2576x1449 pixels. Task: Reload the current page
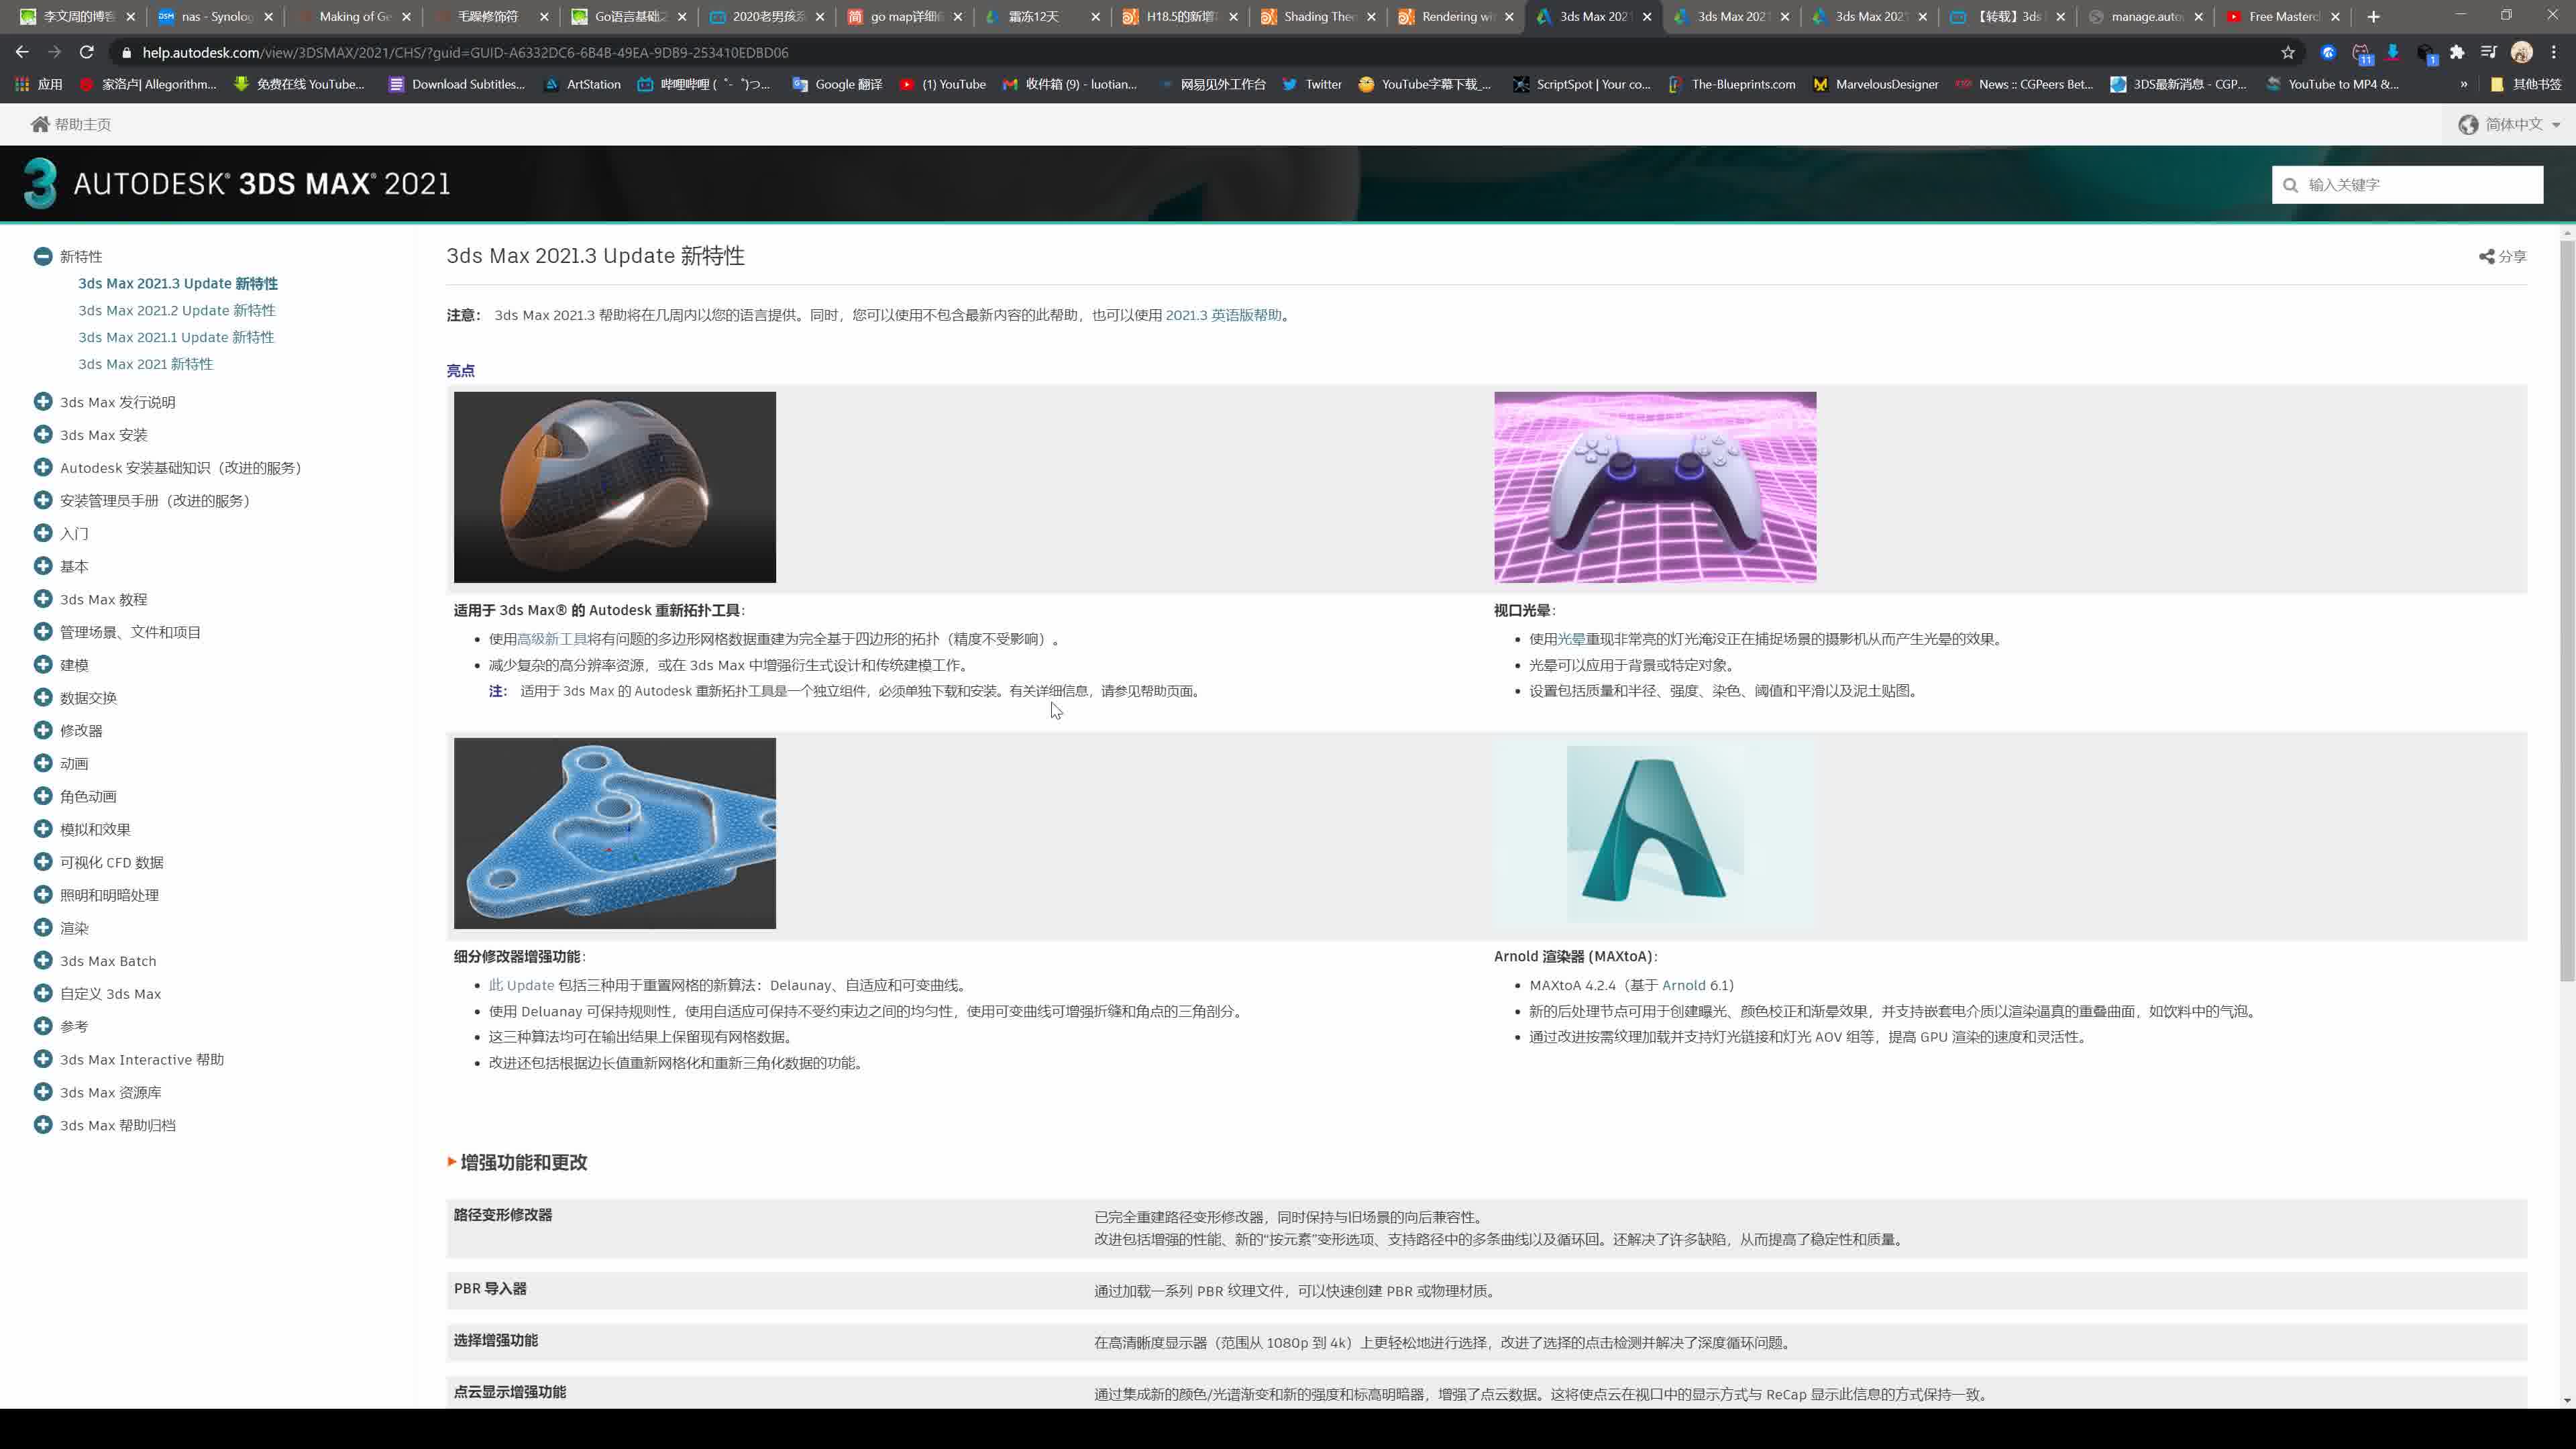(x=87, y=52)
